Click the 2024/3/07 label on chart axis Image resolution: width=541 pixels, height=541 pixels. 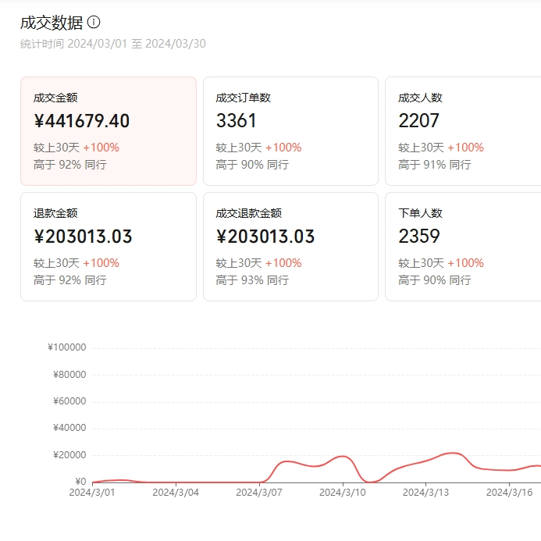coord(258,493)
